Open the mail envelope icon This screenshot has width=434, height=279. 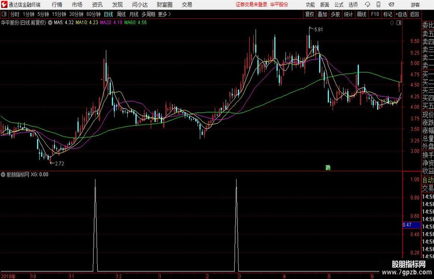tap(391, 5)
